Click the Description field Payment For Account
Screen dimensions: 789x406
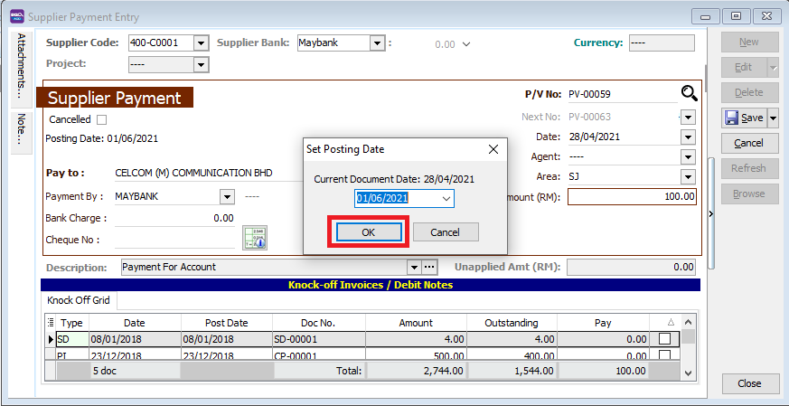click(265, 267)
